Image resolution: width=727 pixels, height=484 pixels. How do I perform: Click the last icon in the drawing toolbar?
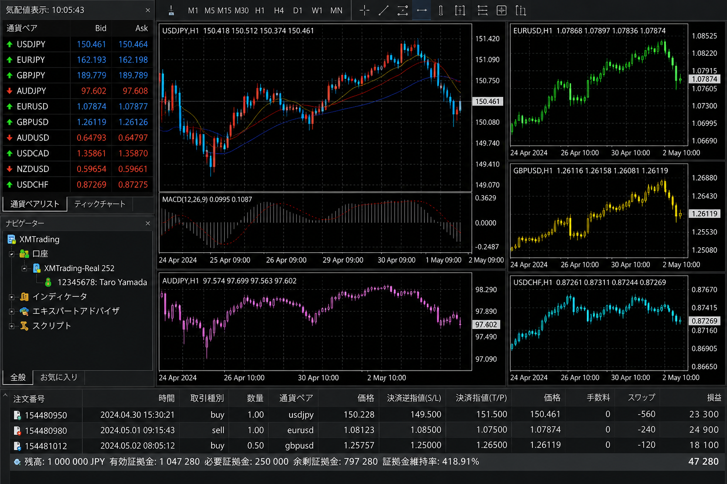point(521,10)
